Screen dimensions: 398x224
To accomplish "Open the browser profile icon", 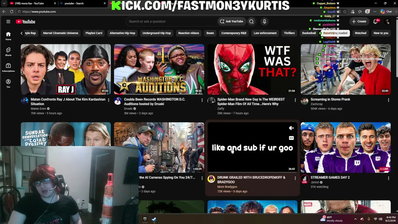I will click(x=368, y=12).
